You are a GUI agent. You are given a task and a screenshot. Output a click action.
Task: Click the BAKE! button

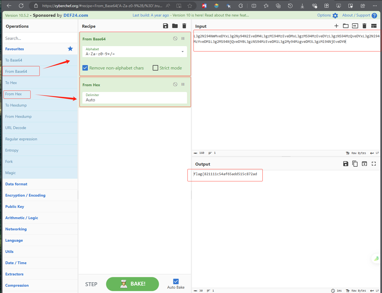pyautogui.click(x=132, y=284)
